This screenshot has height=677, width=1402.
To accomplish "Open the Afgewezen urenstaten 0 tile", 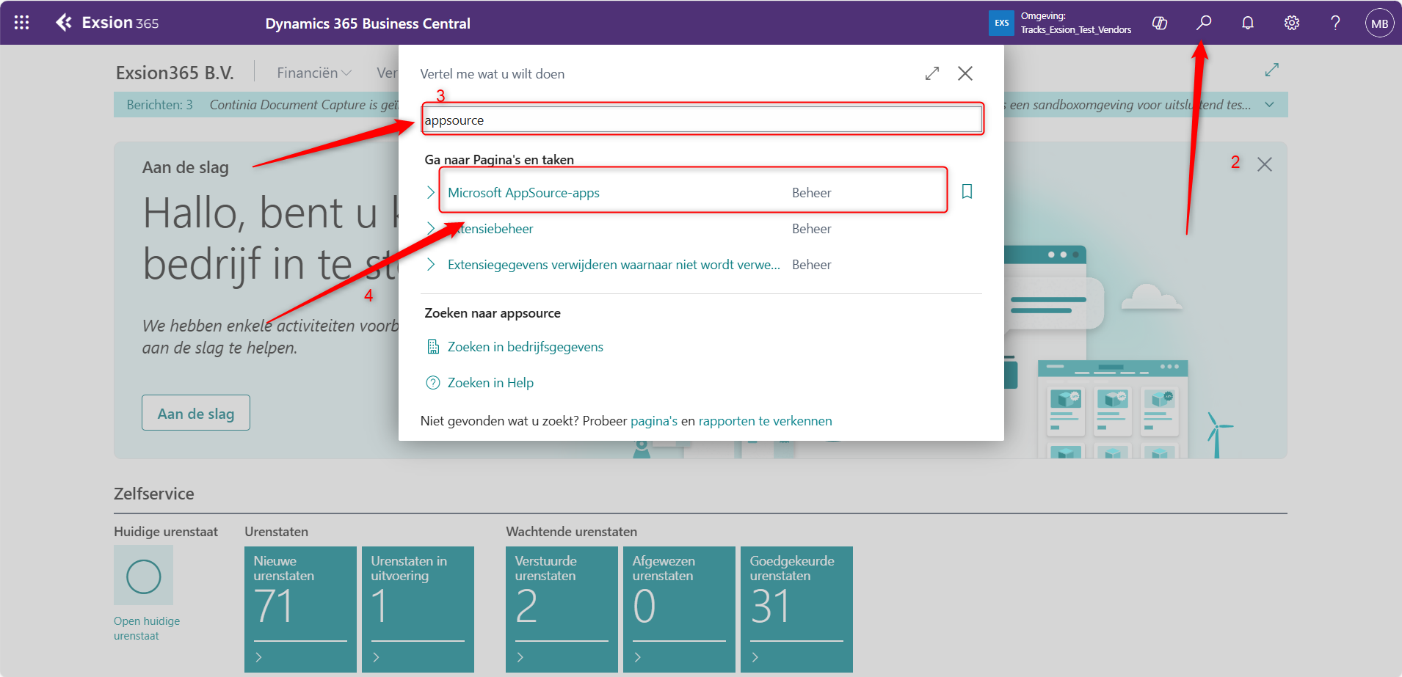I will (679, 609).
